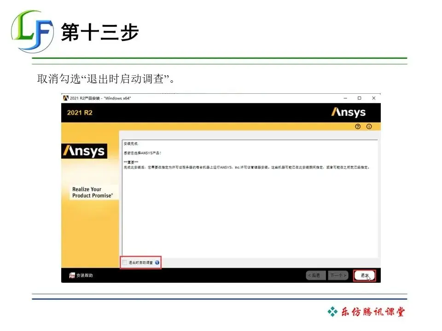The height and width of the screenshot is (331, 442).
Task: Click the Ansys logo in sidebar
Action: point(84,151)
